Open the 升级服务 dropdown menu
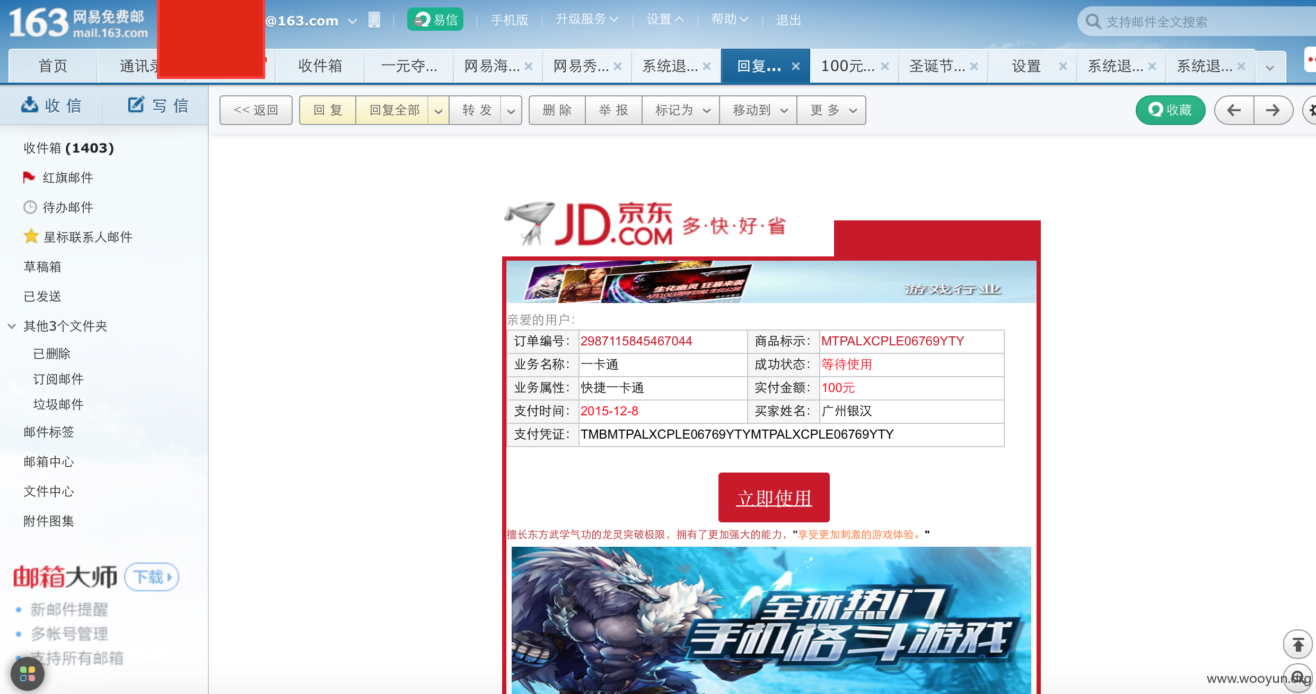The height and width of the screenshot is (694, 1316). [587, 20]
